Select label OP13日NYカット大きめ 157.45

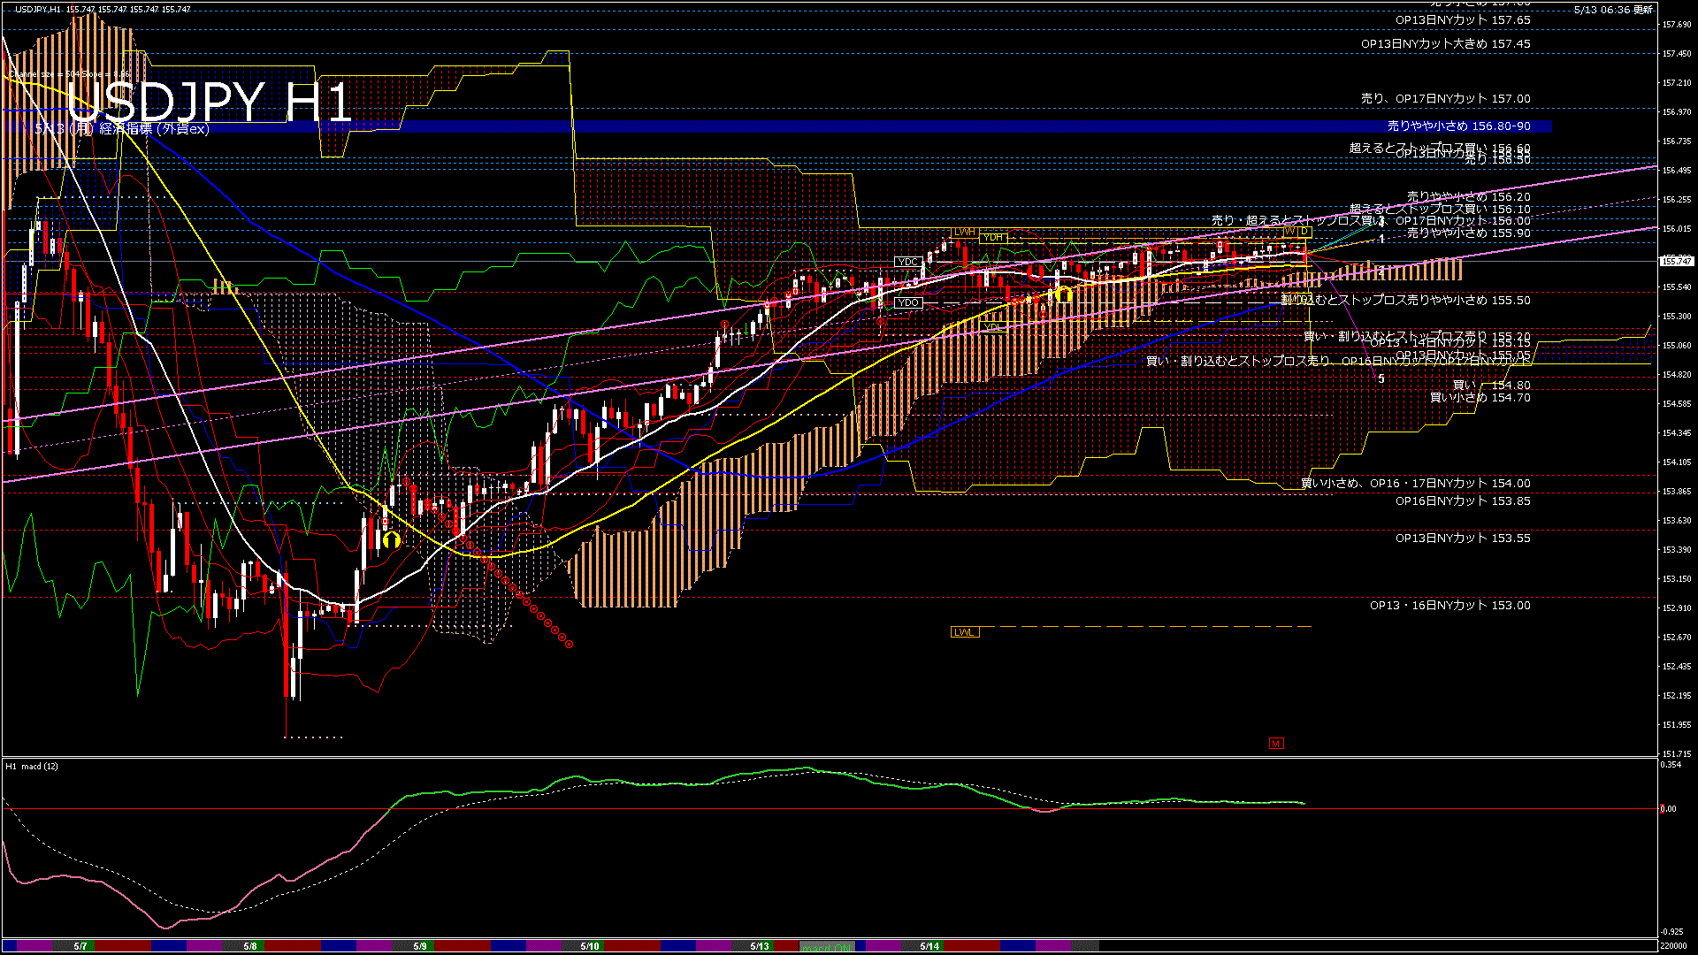1446,43
